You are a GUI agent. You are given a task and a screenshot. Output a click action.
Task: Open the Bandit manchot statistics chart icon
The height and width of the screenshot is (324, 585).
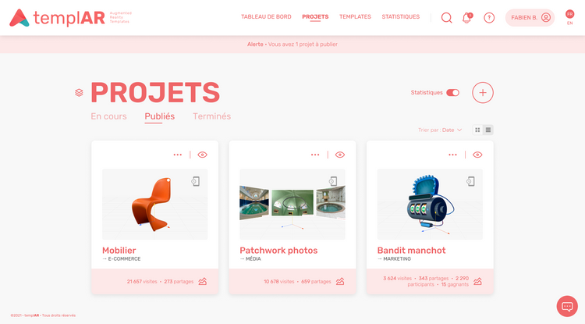[477, 281]
